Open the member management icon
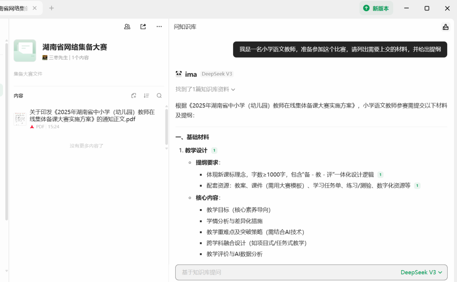Image resolution: width=457 pixels, height=282 pixels. (x=127, y=26)
